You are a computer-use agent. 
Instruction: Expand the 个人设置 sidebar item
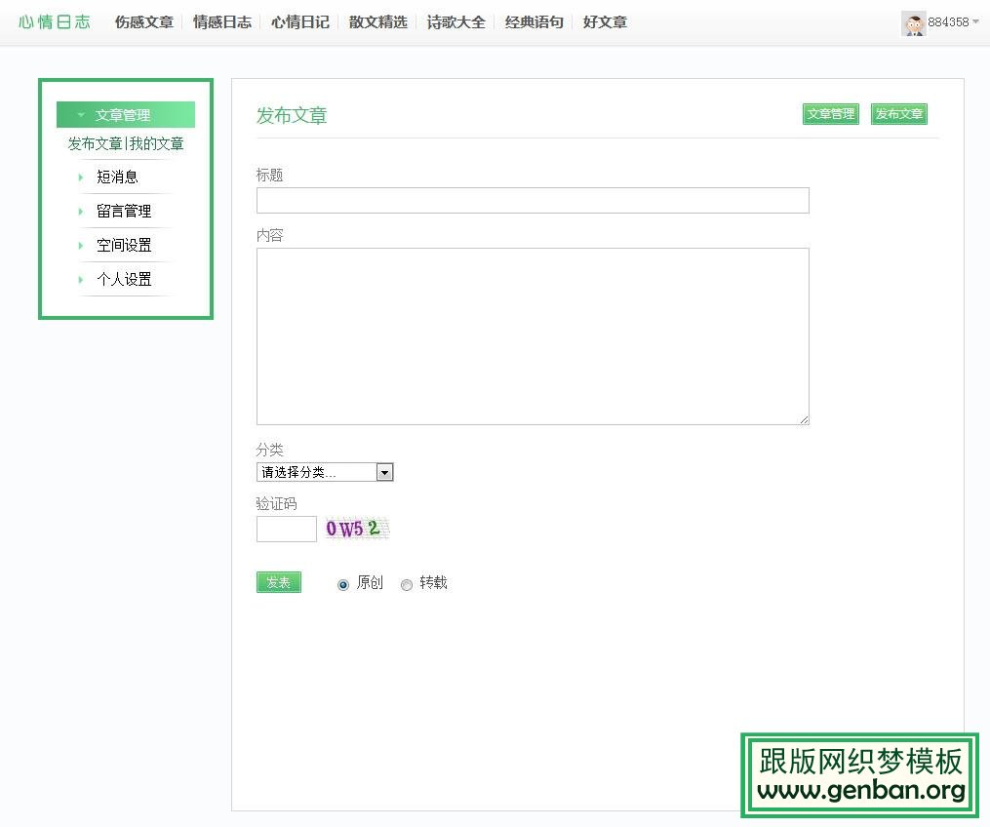click(125, 279)
